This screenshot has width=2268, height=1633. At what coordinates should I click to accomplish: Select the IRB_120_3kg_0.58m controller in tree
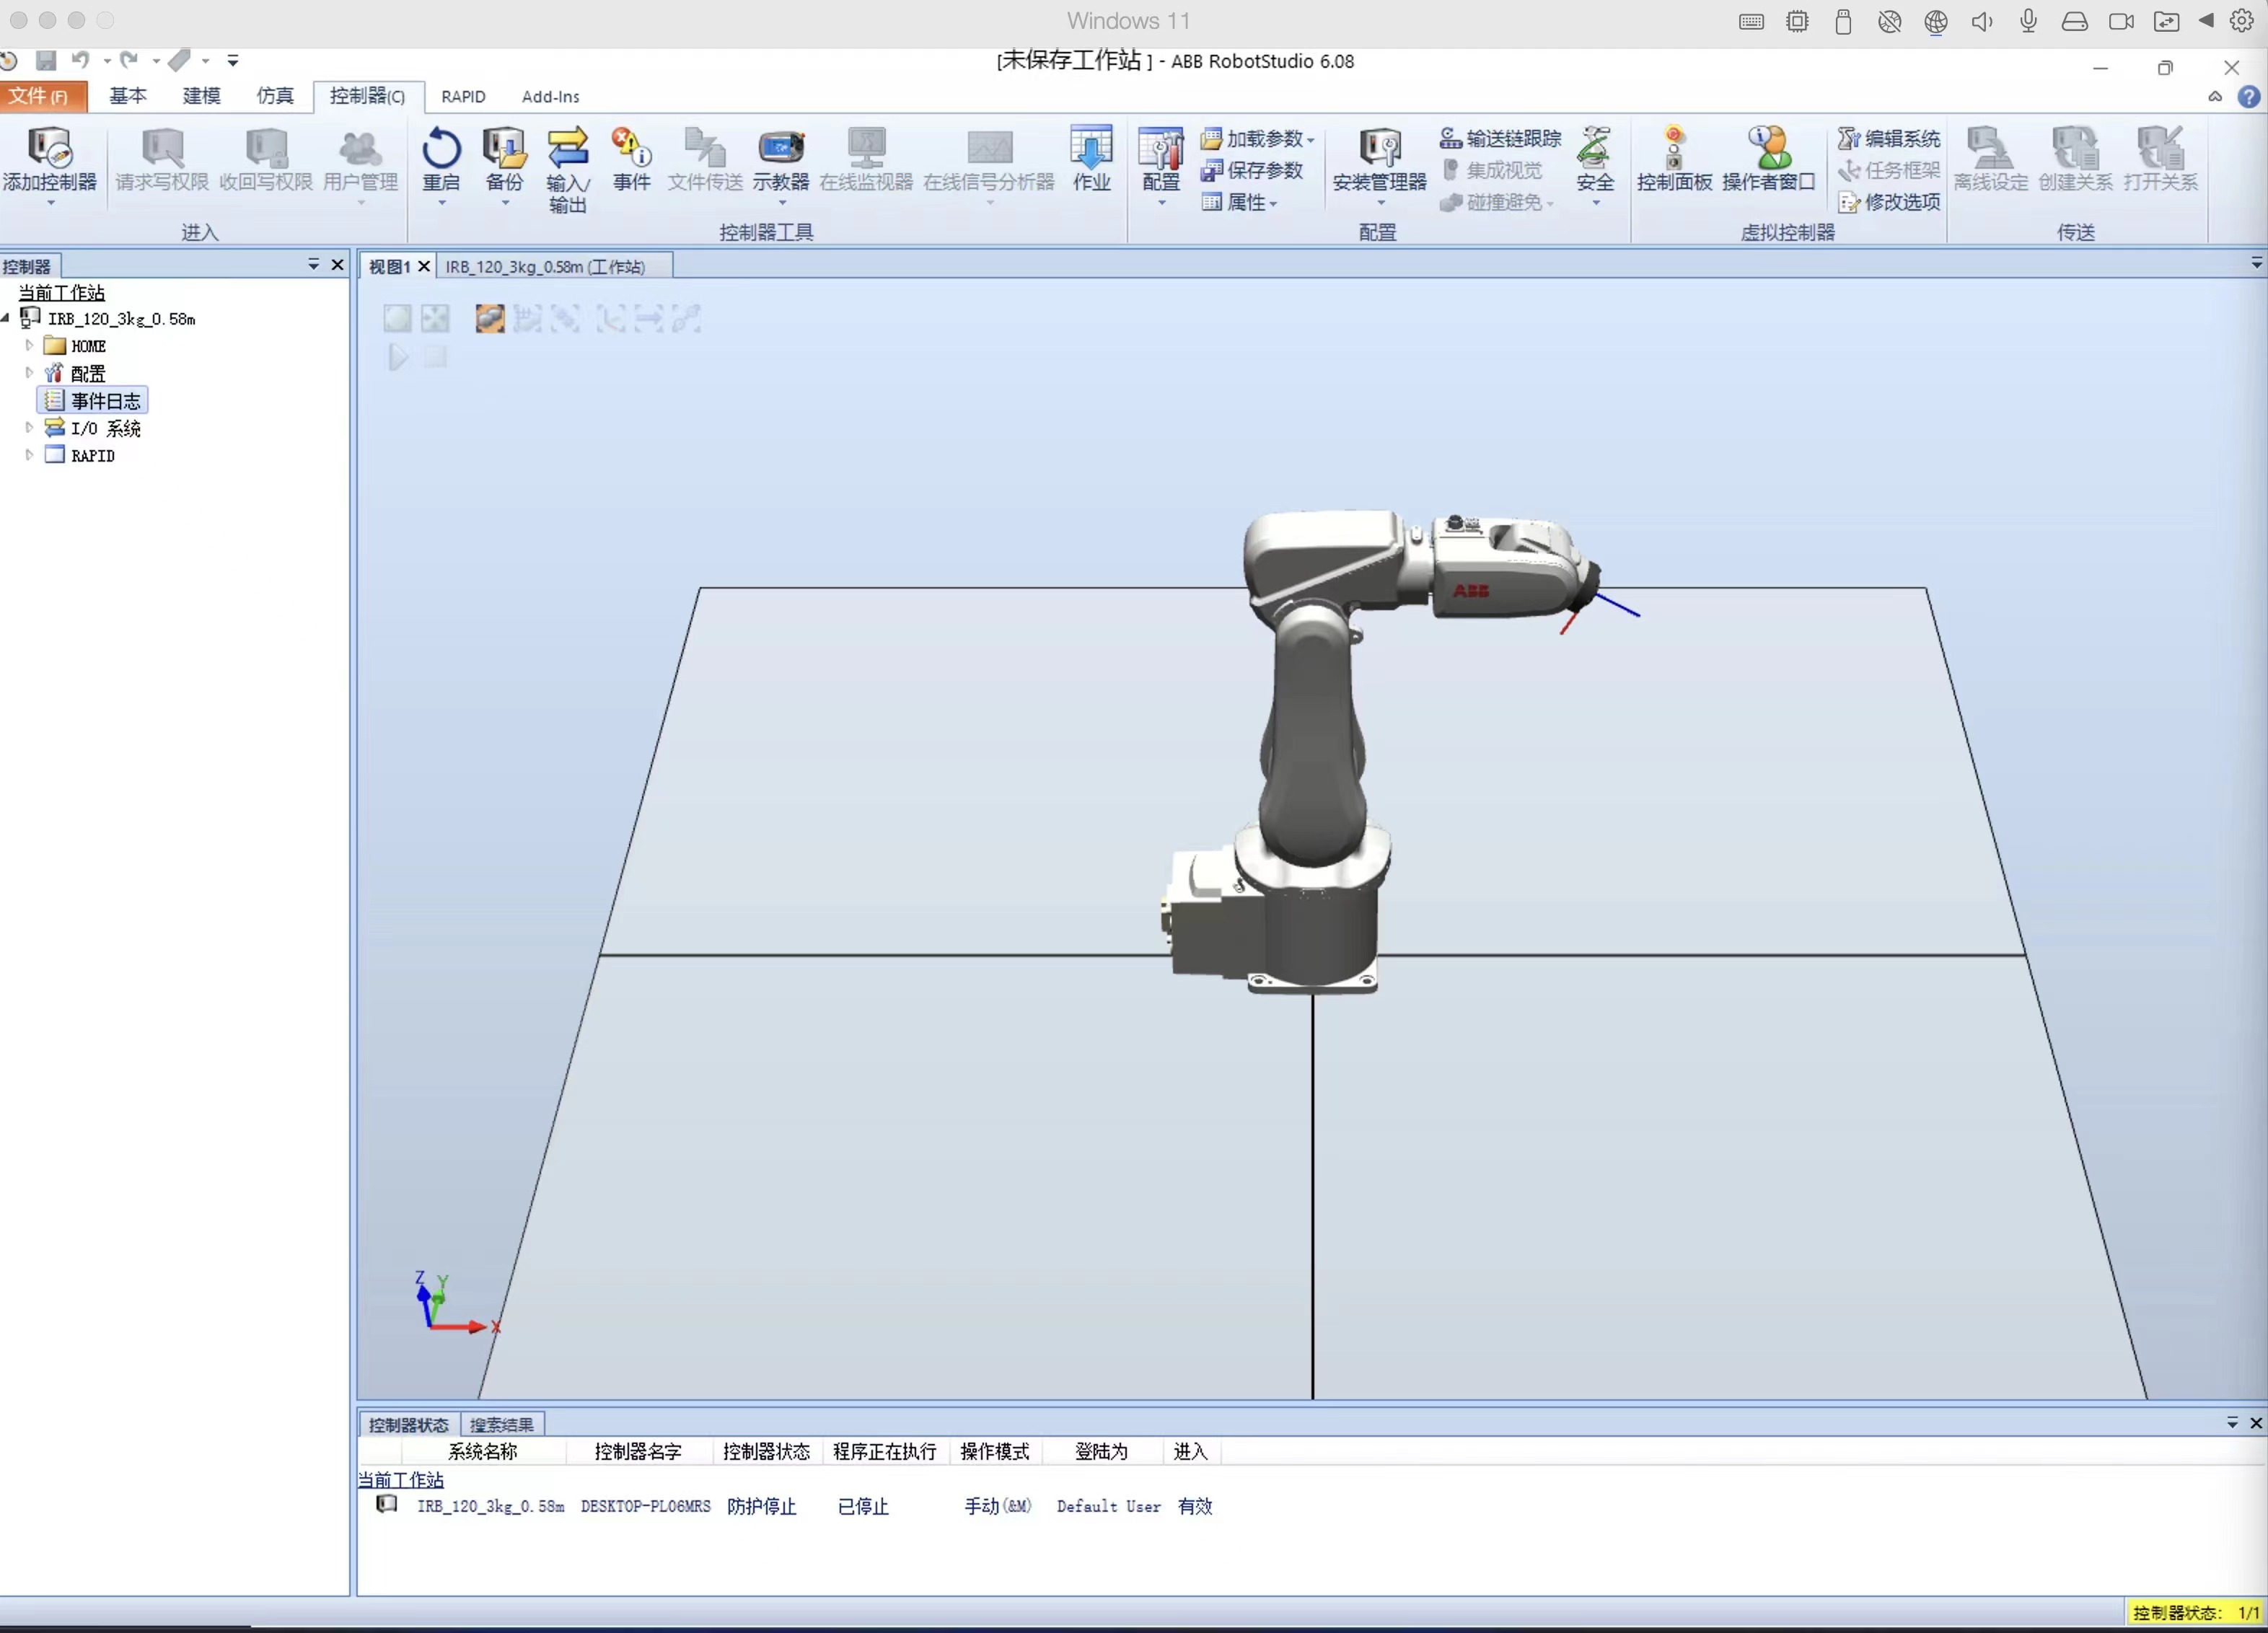coord(109,318)
